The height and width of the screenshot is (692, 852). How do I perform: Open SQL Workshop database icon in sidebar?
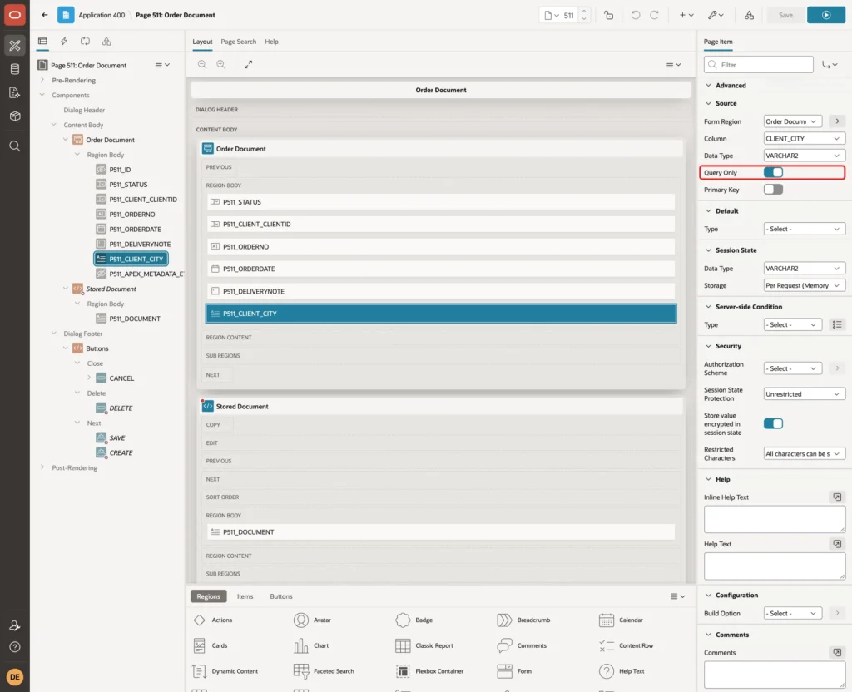click(x=15, y=69)
